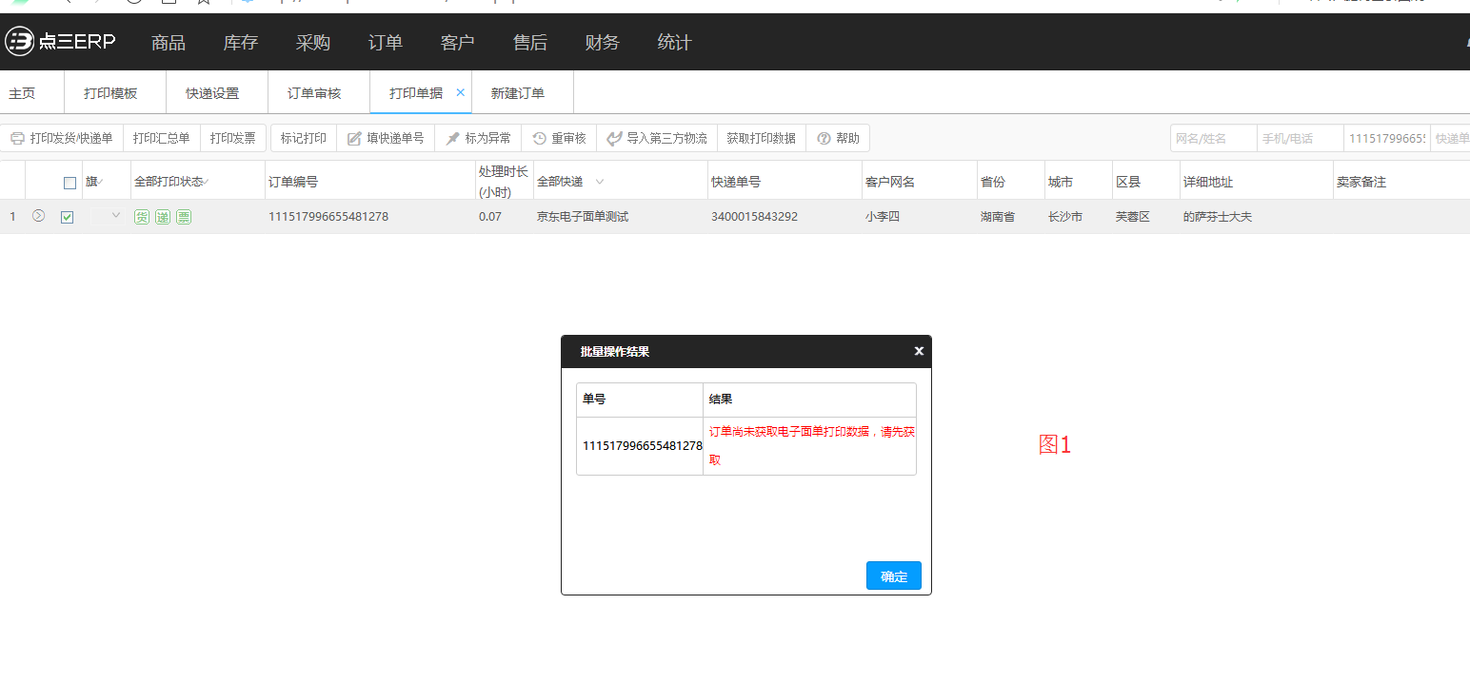
Task: Open the 财务 menu
Action: click(x=603, y=43)
